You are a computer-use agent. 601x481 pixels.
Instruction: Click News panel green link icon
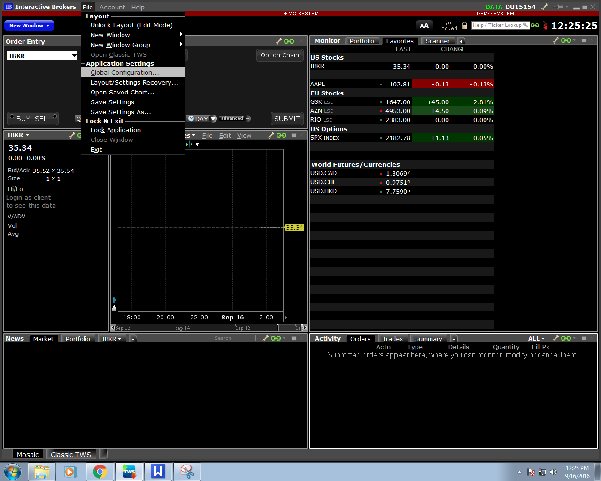click(x=276, y=338)
